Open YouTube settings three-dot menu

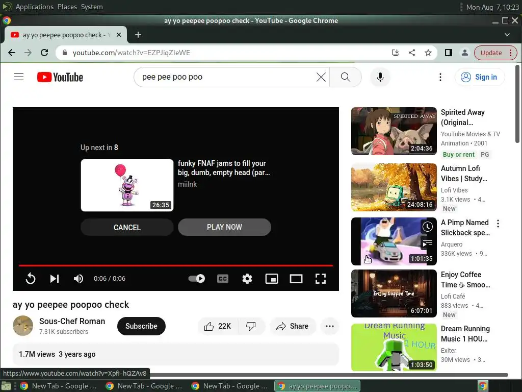coord(440,77)
